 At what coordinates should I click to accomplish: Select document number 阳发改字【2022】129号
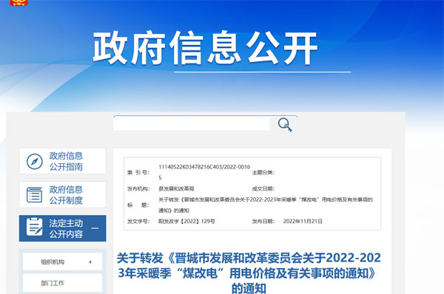click(x=186, y=221)
